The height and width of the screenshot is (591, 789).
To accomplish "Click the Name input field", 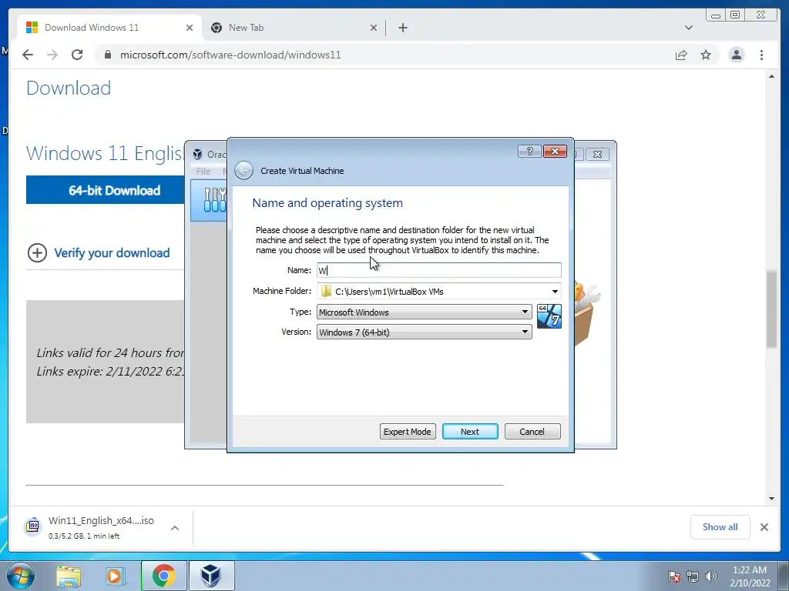I will (x=438, y=270).
